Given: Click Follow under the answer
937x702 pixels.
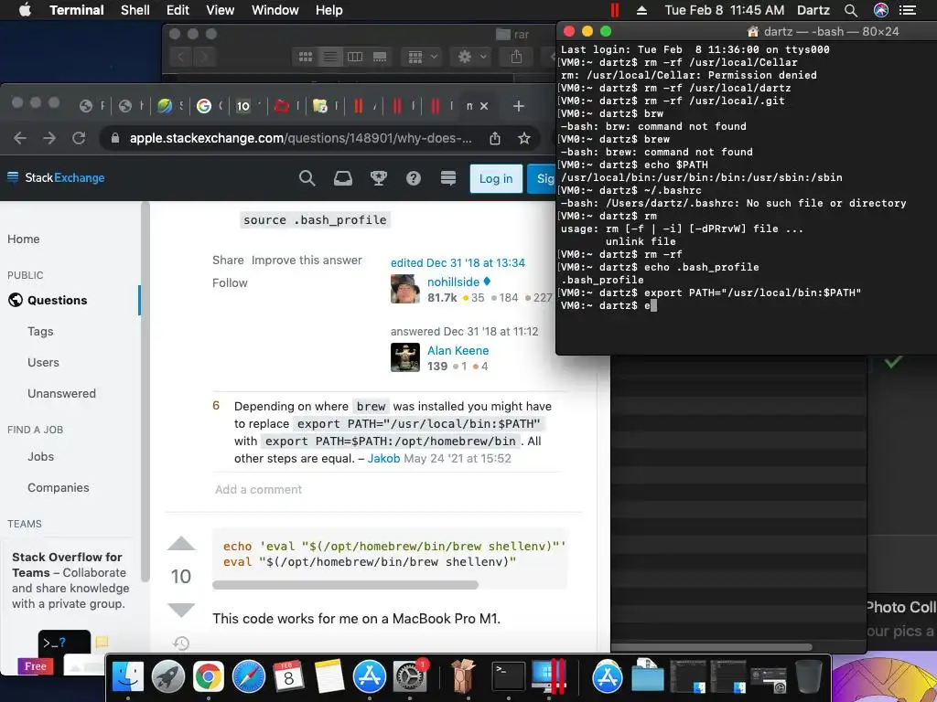Looking at the screenshot, I should pos(230,283).
